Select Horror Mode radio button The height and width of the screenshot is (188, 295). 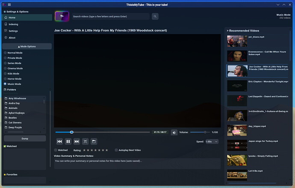click(x=5, y=79)
